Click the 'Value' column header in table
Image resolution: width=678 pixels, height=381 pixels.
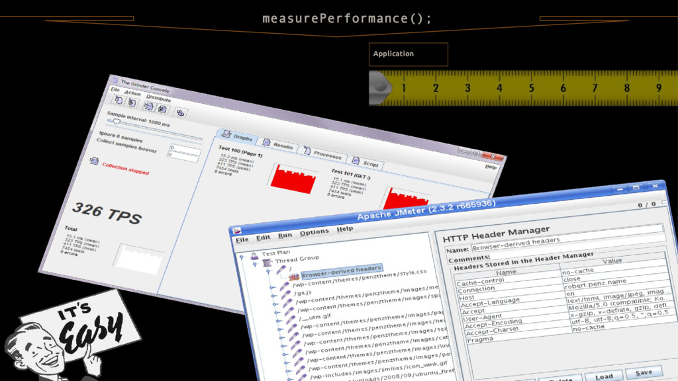point(612,260)
